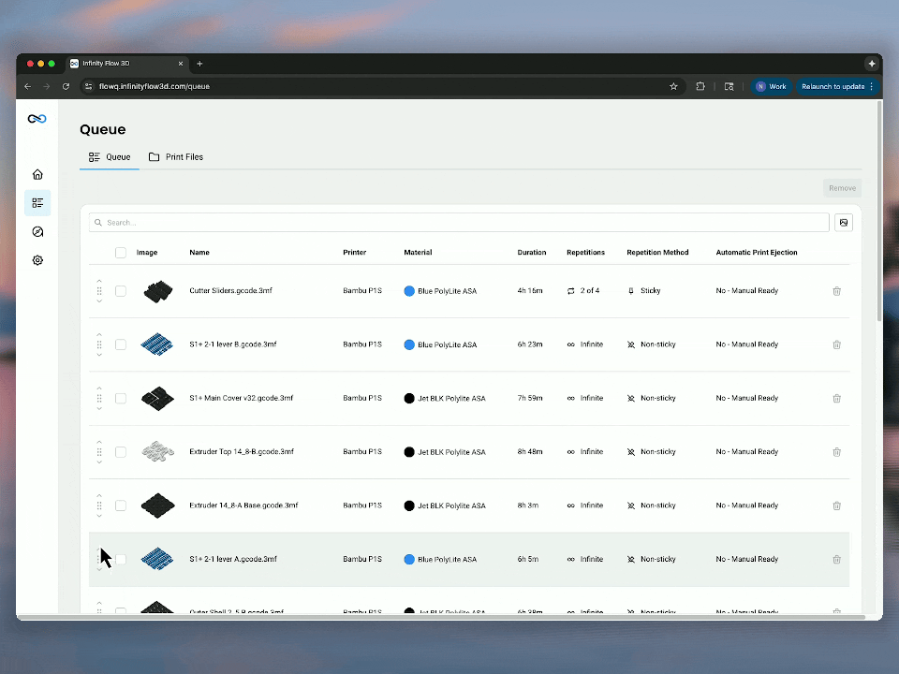Select the Infinity Flow 3D browser tab
899x674 pixels.
[126, 64]
